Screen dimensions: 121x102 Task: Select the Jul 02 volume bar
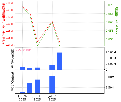coord(52,68)
